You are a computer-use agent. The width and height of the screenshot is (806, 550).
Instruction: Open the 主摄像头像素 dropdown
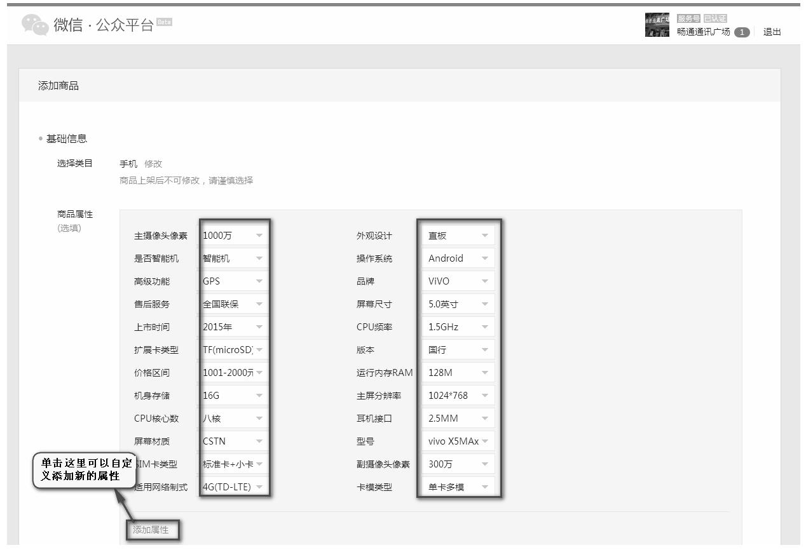(233, 236)
